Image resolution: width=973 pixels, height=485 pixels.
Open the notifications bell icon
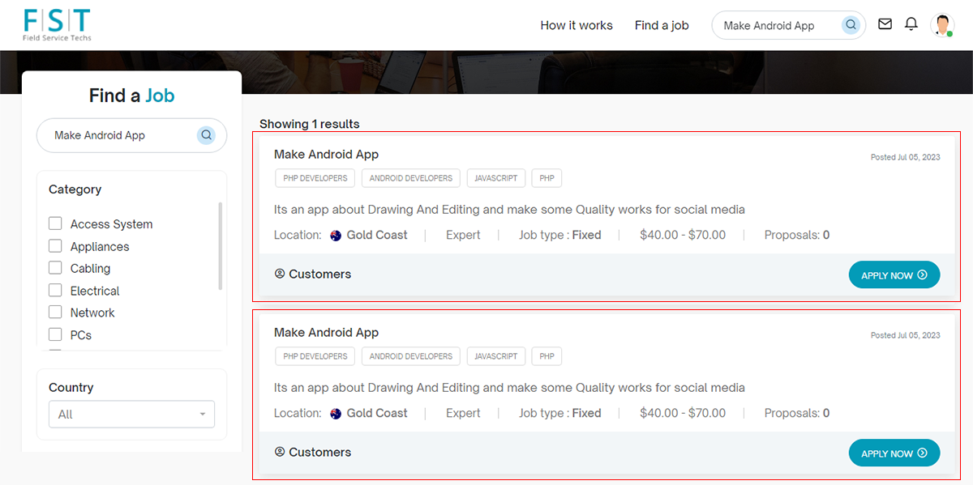coord(911,24)
